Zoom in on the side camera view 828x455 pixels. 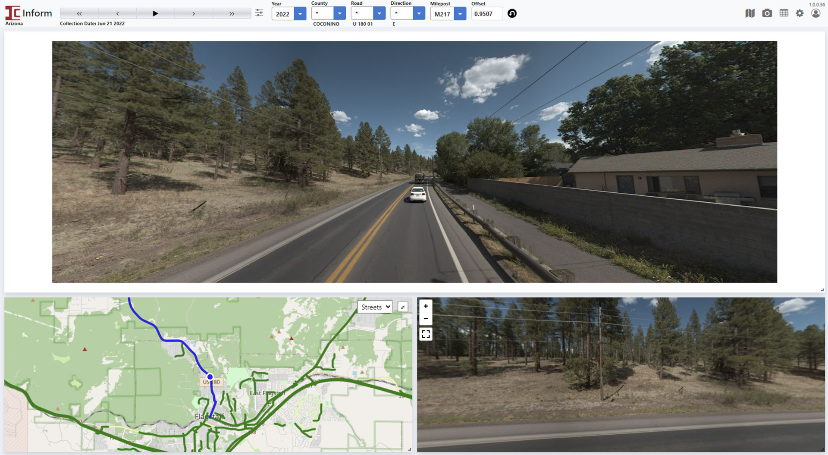[x=426, y=306]
